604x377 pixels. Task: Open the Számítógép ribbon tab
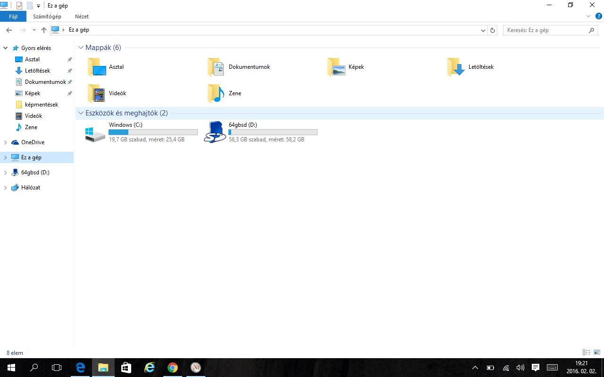(x=47, y=16)
